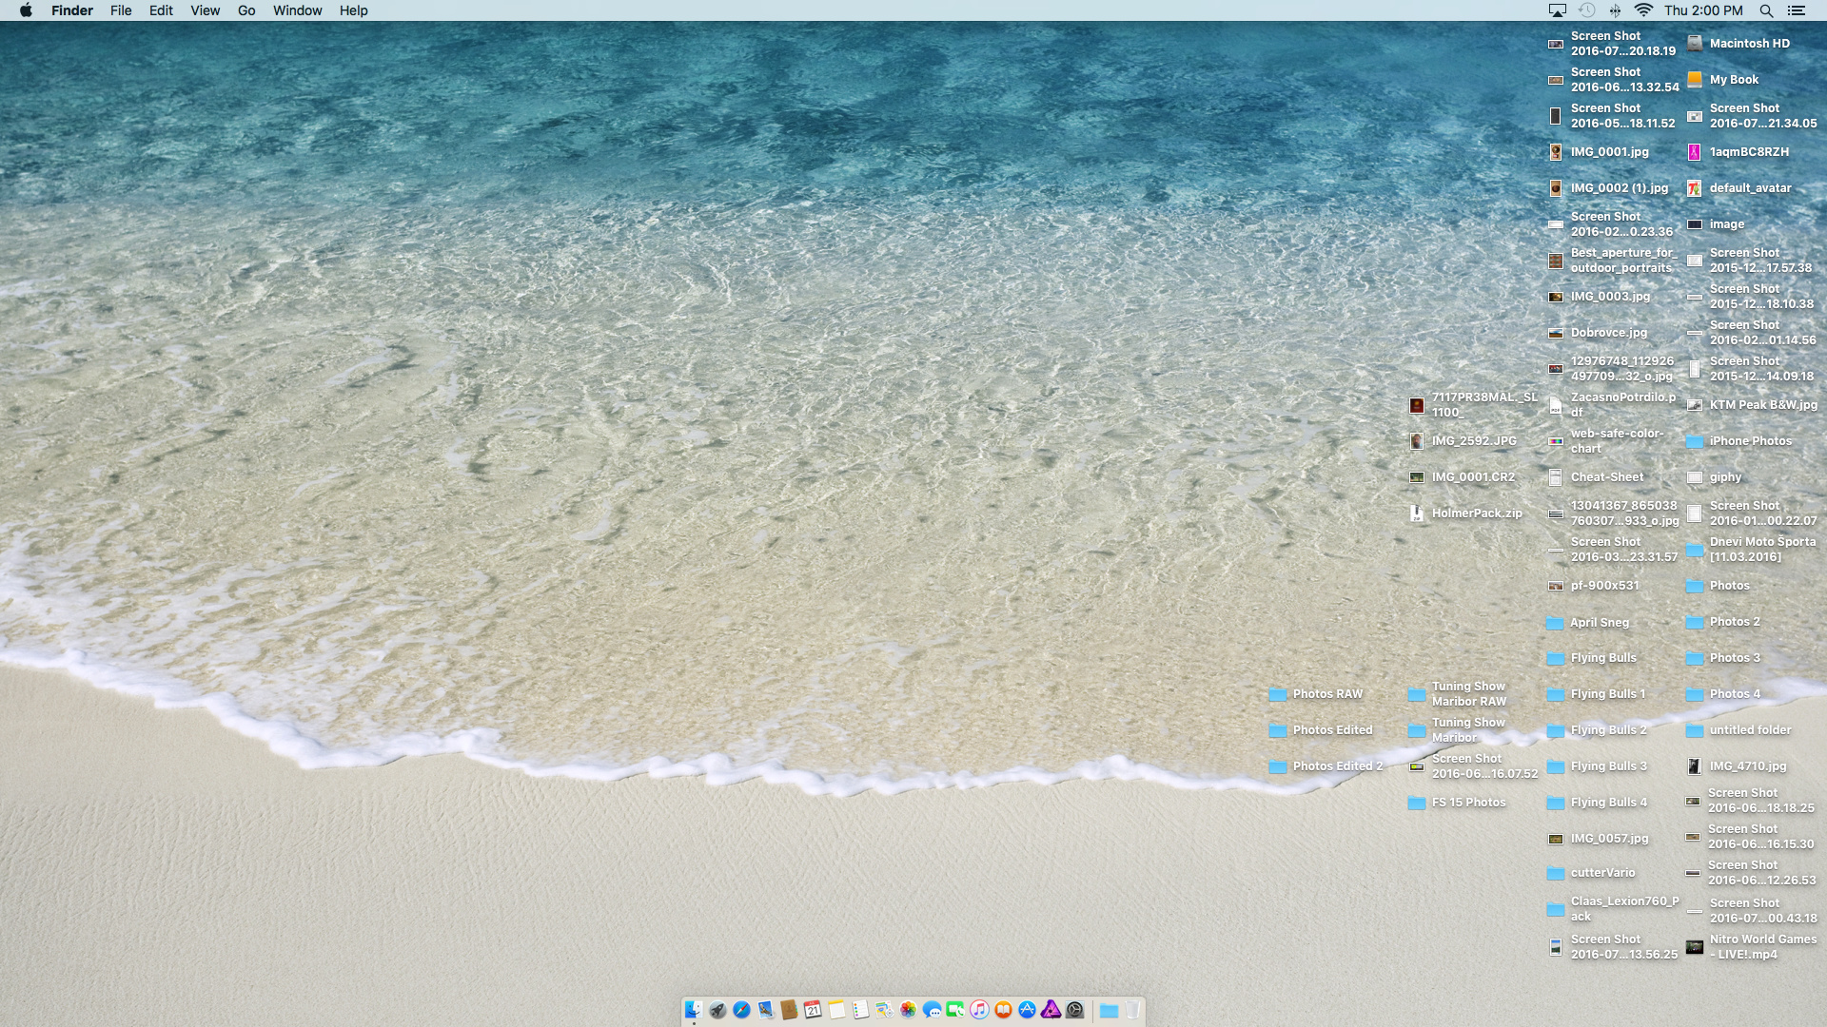Select the Macintosh HD drive icon
The height and width of the screenshot is (1027, 1827).
(1695, 43)
